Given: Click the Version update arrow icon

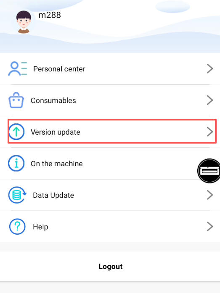Looking at the screenshot, I should click(16, 132).
